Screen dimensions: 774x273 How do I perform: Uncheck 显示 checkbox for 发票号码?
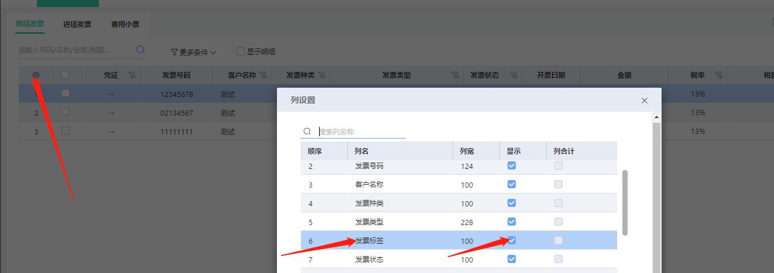pyautogui.click(x=512, y=165)
